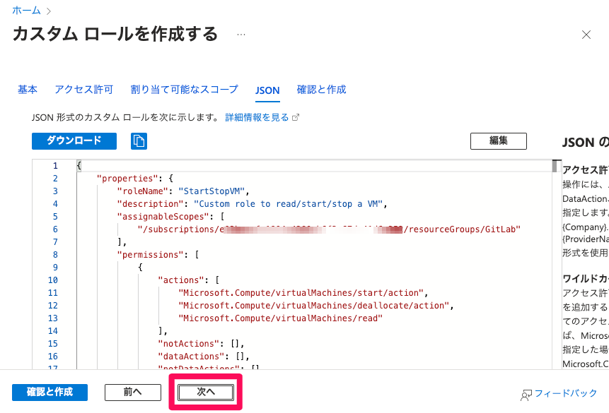
Task: Navigate to ホーム in the breadcrumb
Action: tap(26, 11)
